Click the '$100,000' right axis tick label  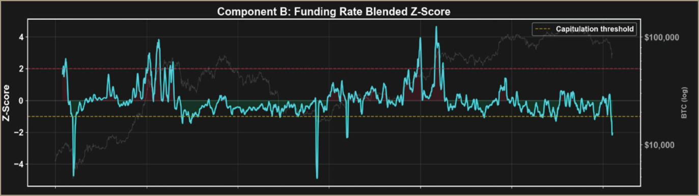coord(661,37)
